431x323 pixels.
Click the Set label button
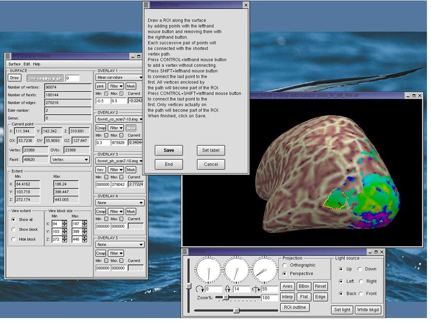(x=211, y=150)
